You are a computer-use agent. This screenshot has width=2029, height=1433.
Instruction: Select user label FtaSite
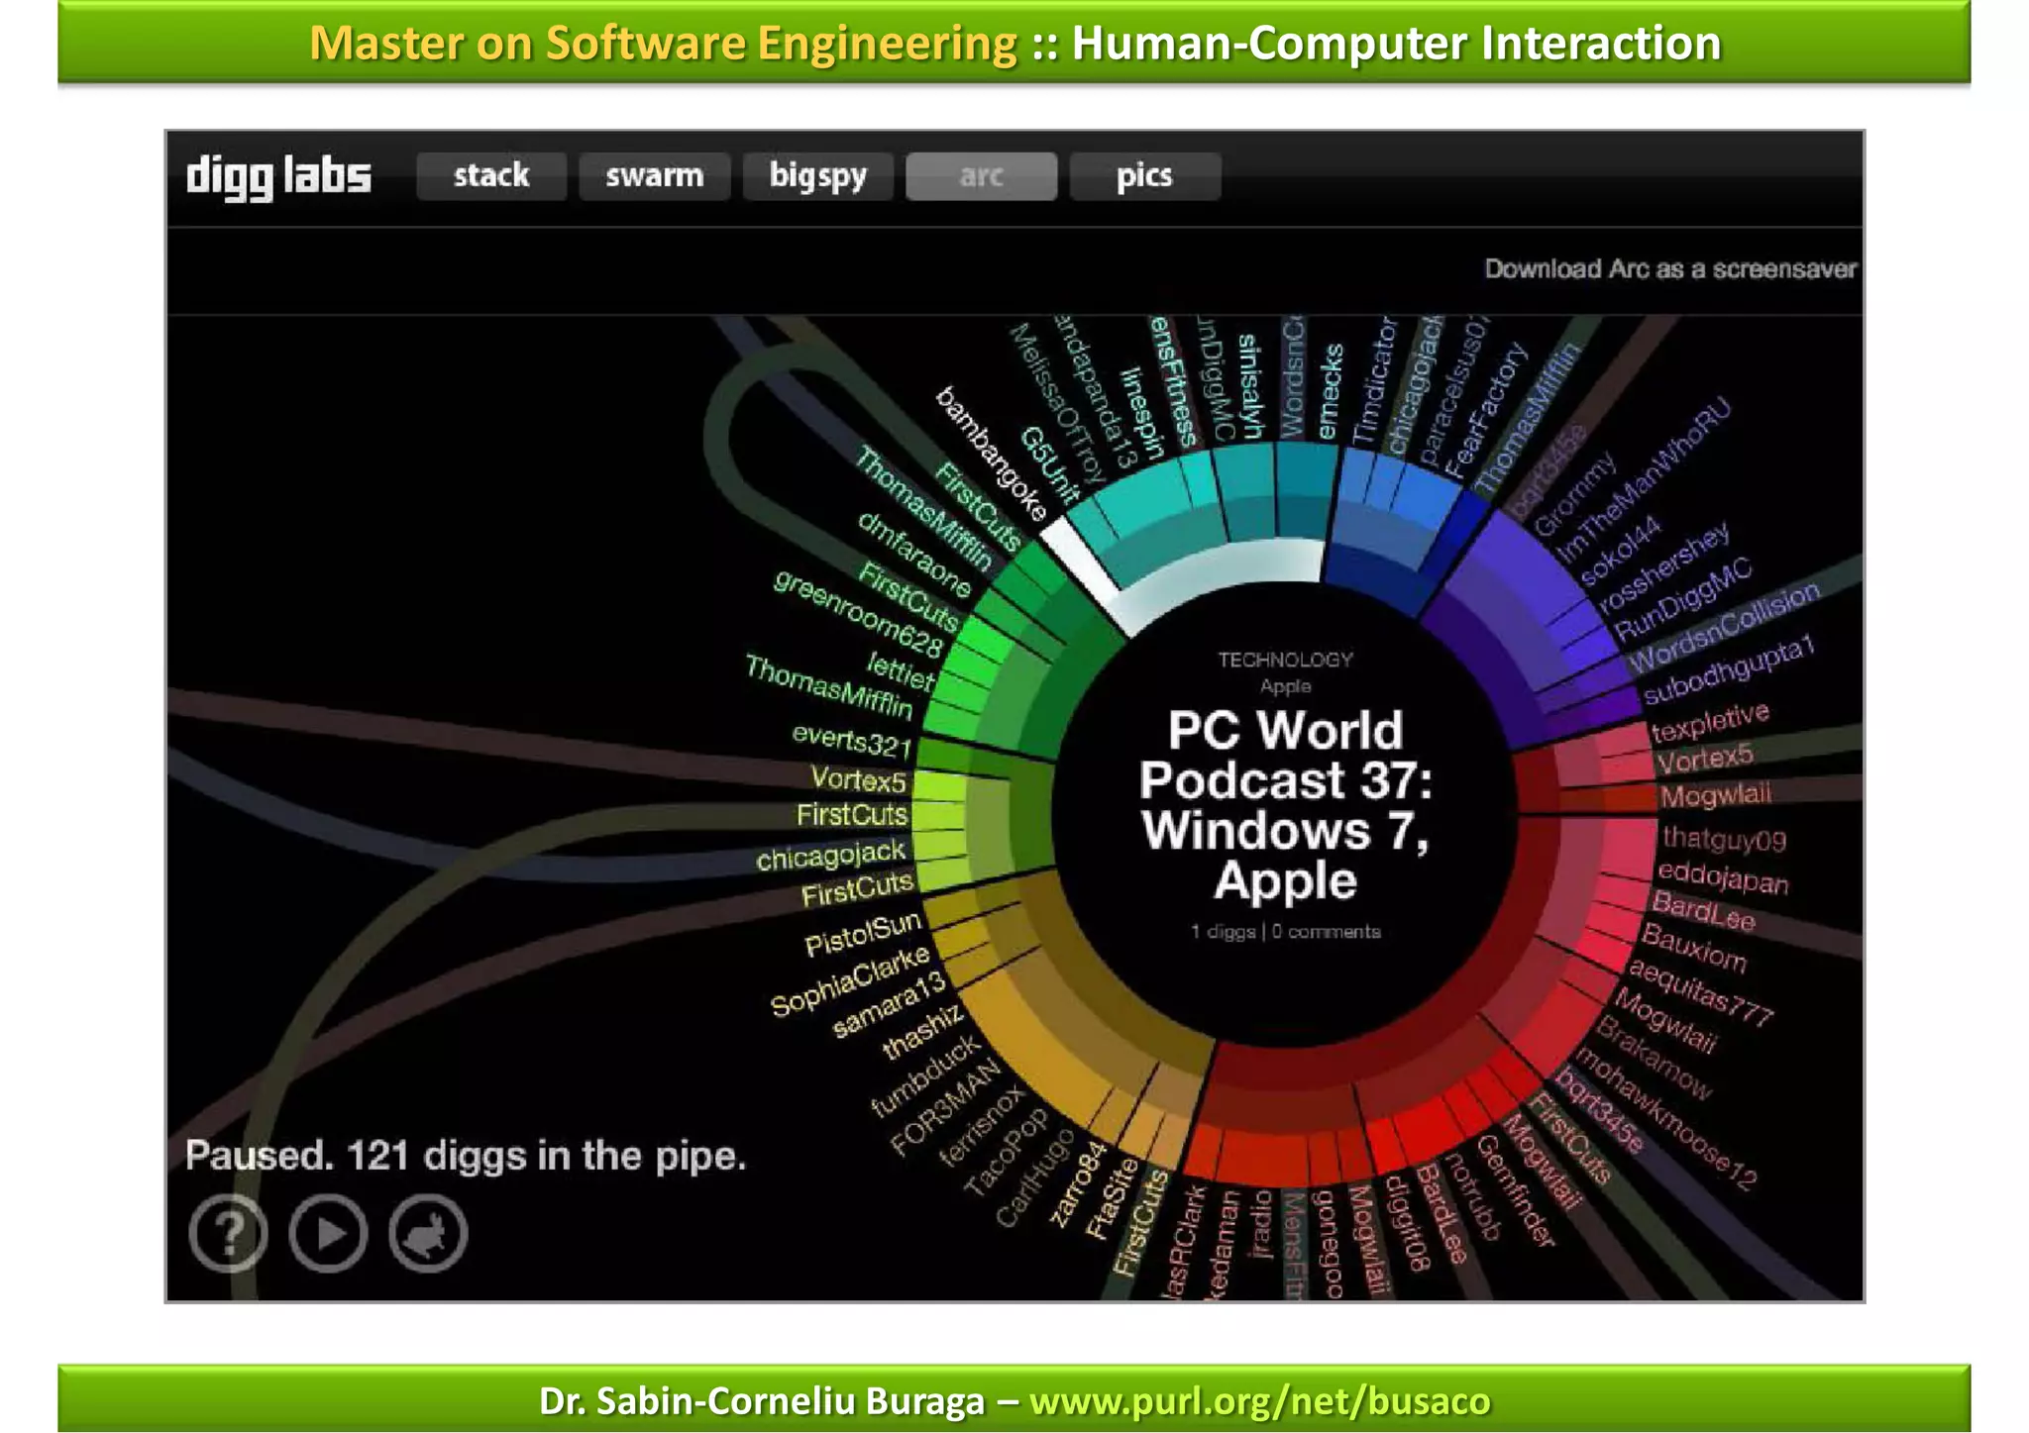point(1112,1198)
